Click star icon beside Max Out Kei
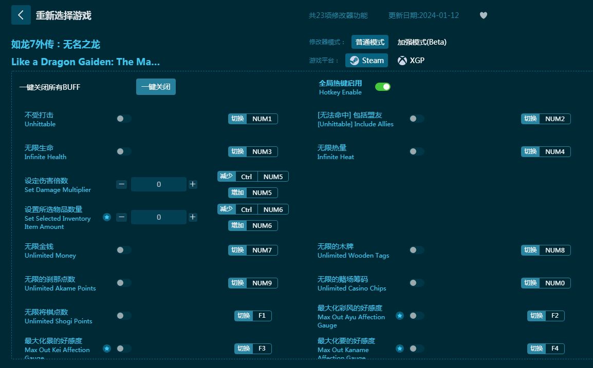Screen dimensions: 593x368 (x=107, y=348)
